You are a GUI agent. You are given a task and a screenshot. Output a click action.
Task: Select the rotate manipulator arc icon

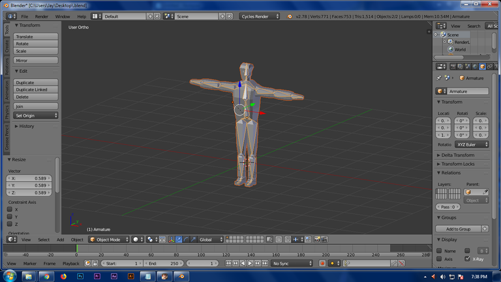[186, 240]
